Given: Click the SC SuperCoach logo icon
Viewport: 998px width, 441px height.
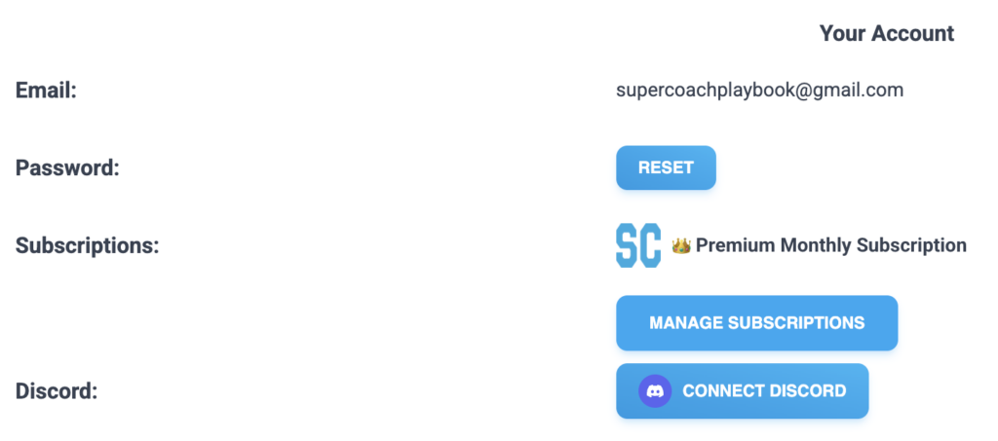Looking at the screenshot, I should coord(638,245).
